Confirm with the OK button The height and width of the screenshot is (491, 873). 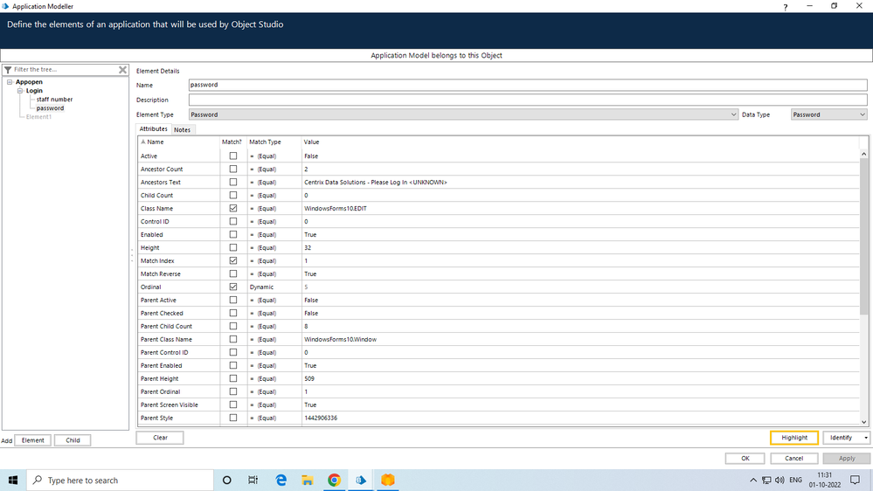(745, 458)
